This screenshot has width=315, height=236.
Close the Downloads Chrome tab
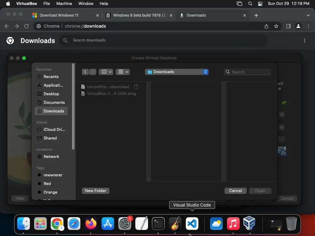pyautogui.click(x=245, y=15)
